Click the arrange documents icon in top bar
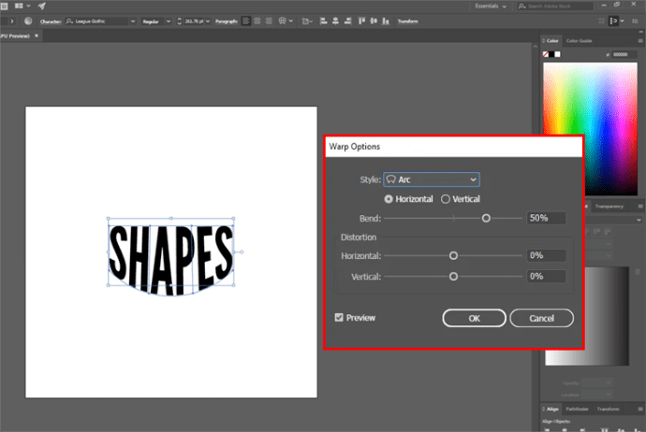Image resolution: width=646 pixels, height=432 pixels. click(x=20, y=6)
